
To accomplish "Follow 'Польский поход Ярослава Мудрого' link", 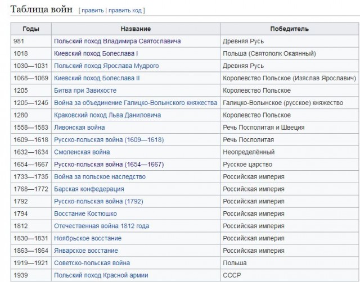I will 106,66.
